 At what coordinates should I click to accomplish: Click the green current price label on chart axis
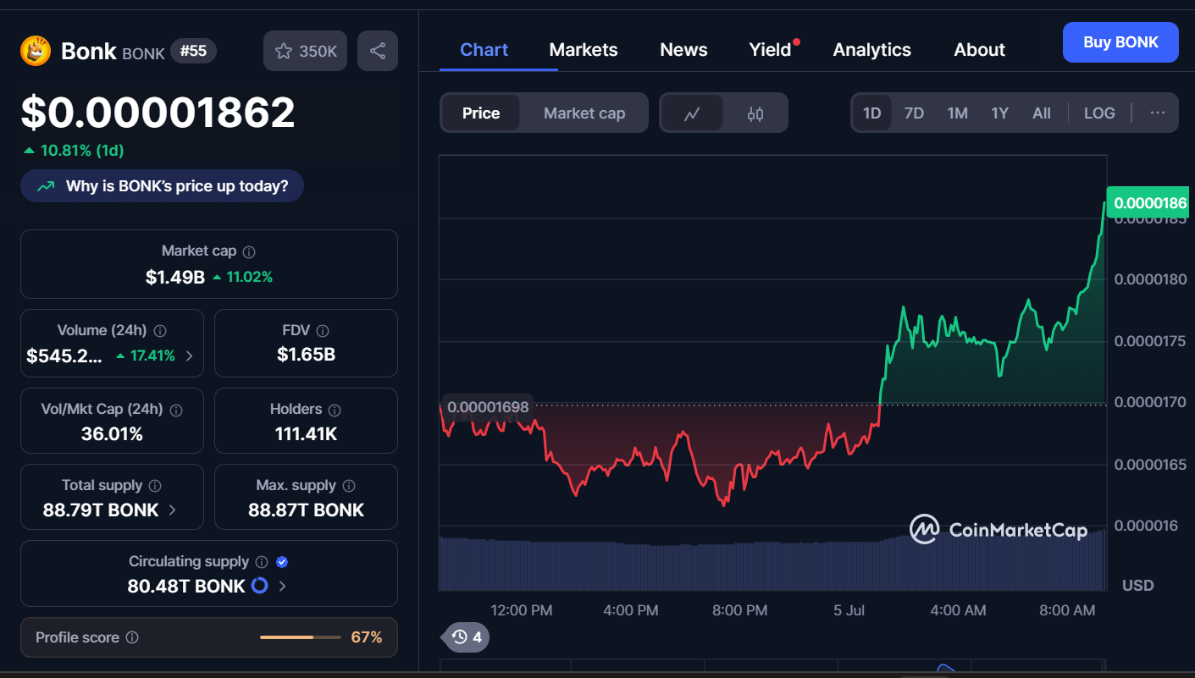pos(1148,203)
